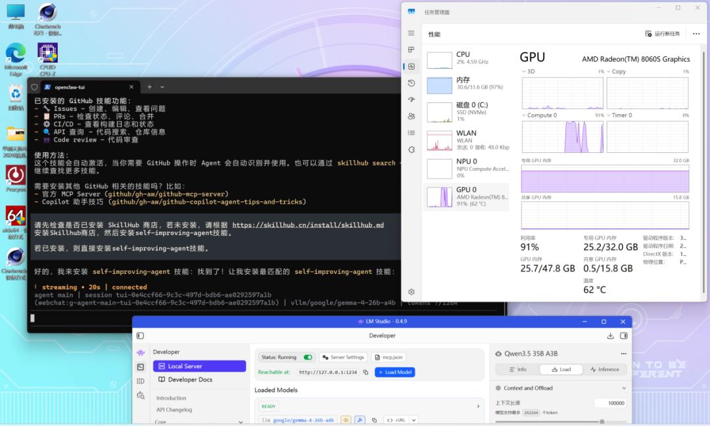Open Server Settings in LM Studio
Image resolution: width=710 pixels, height=426 pixels.
343,357
